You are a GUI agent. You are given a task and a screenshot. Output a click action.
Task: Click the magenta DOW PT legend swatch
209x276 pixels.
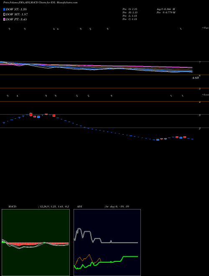coord(4,19)
